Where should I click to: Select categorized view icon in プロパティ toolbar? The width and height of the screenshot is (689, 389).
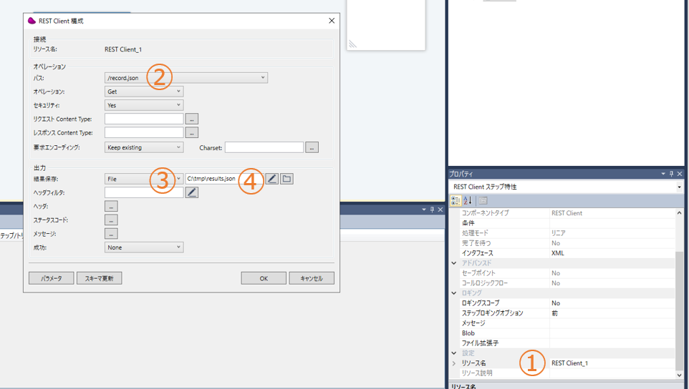pyautogui.click(x=456, y=201)
